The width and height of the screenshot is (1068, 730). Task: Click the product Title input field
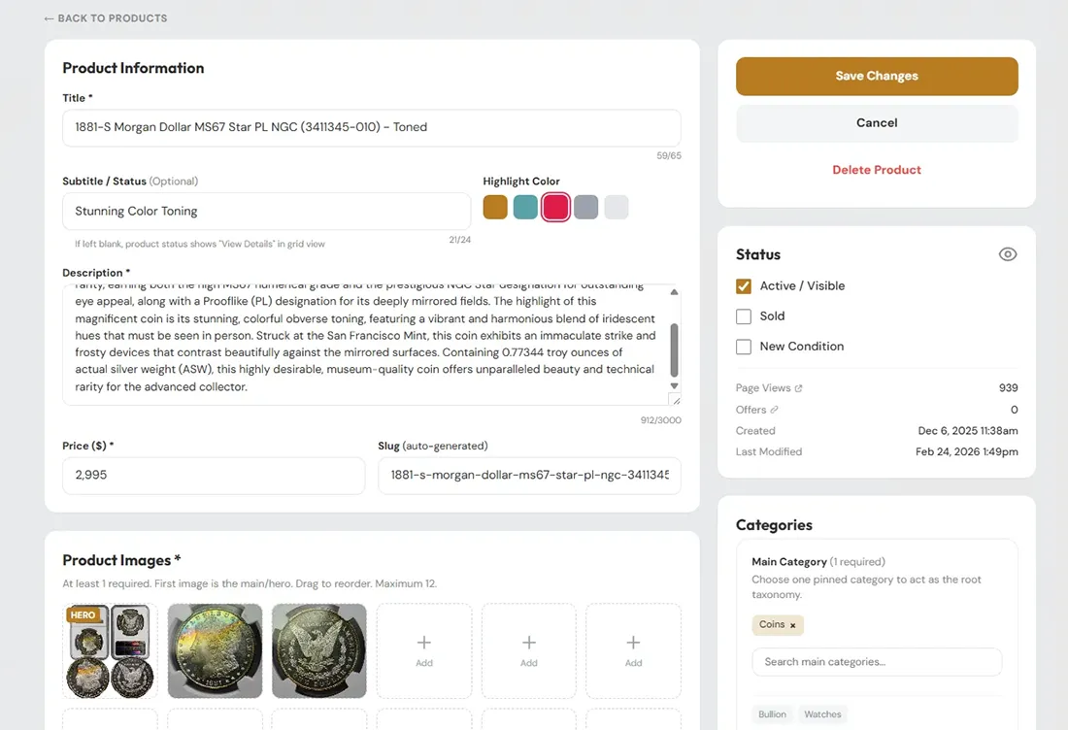tap(371, 127)
